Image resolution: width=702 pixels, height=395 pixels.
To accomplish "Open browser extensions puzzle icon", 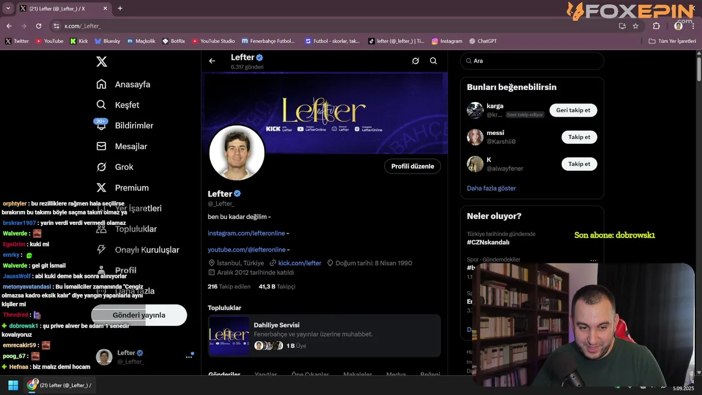I will pos(656,26).
